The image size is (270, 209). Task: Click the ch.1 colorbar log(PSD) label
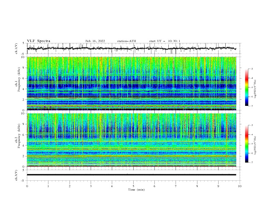tap(255, 89)
